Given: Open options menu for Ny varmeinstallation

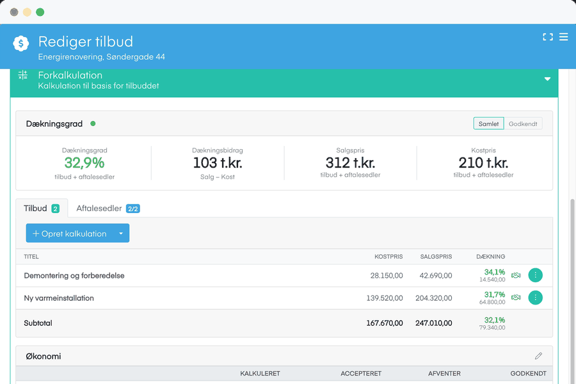Looking at the screenshot, I should pyautogui.click(x=535, y=298).
